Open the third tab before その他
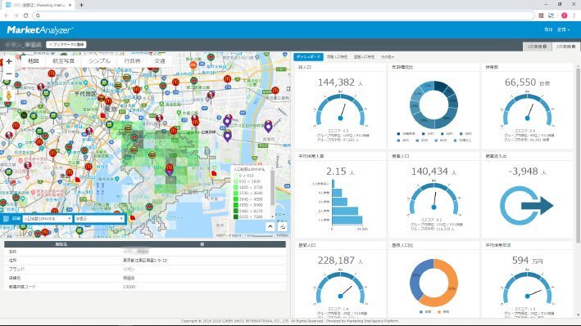 pyautogui.click(x=364, y=57)
